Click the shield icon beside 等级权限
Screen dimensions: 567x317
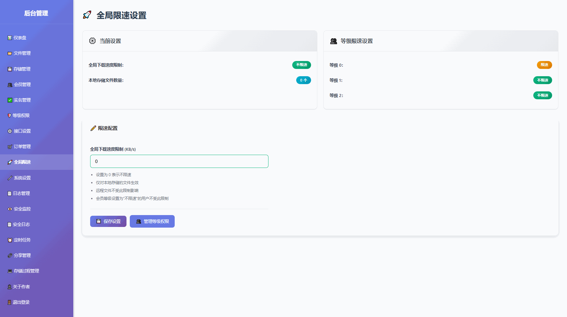(x=9, y=116)
